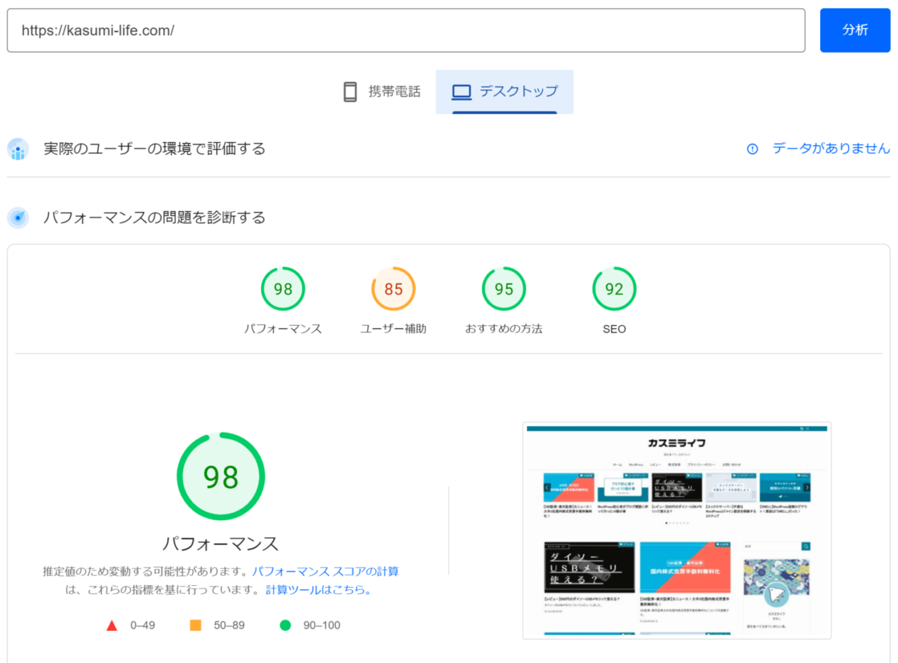Open the データがありません link

(x=831, y=149)
